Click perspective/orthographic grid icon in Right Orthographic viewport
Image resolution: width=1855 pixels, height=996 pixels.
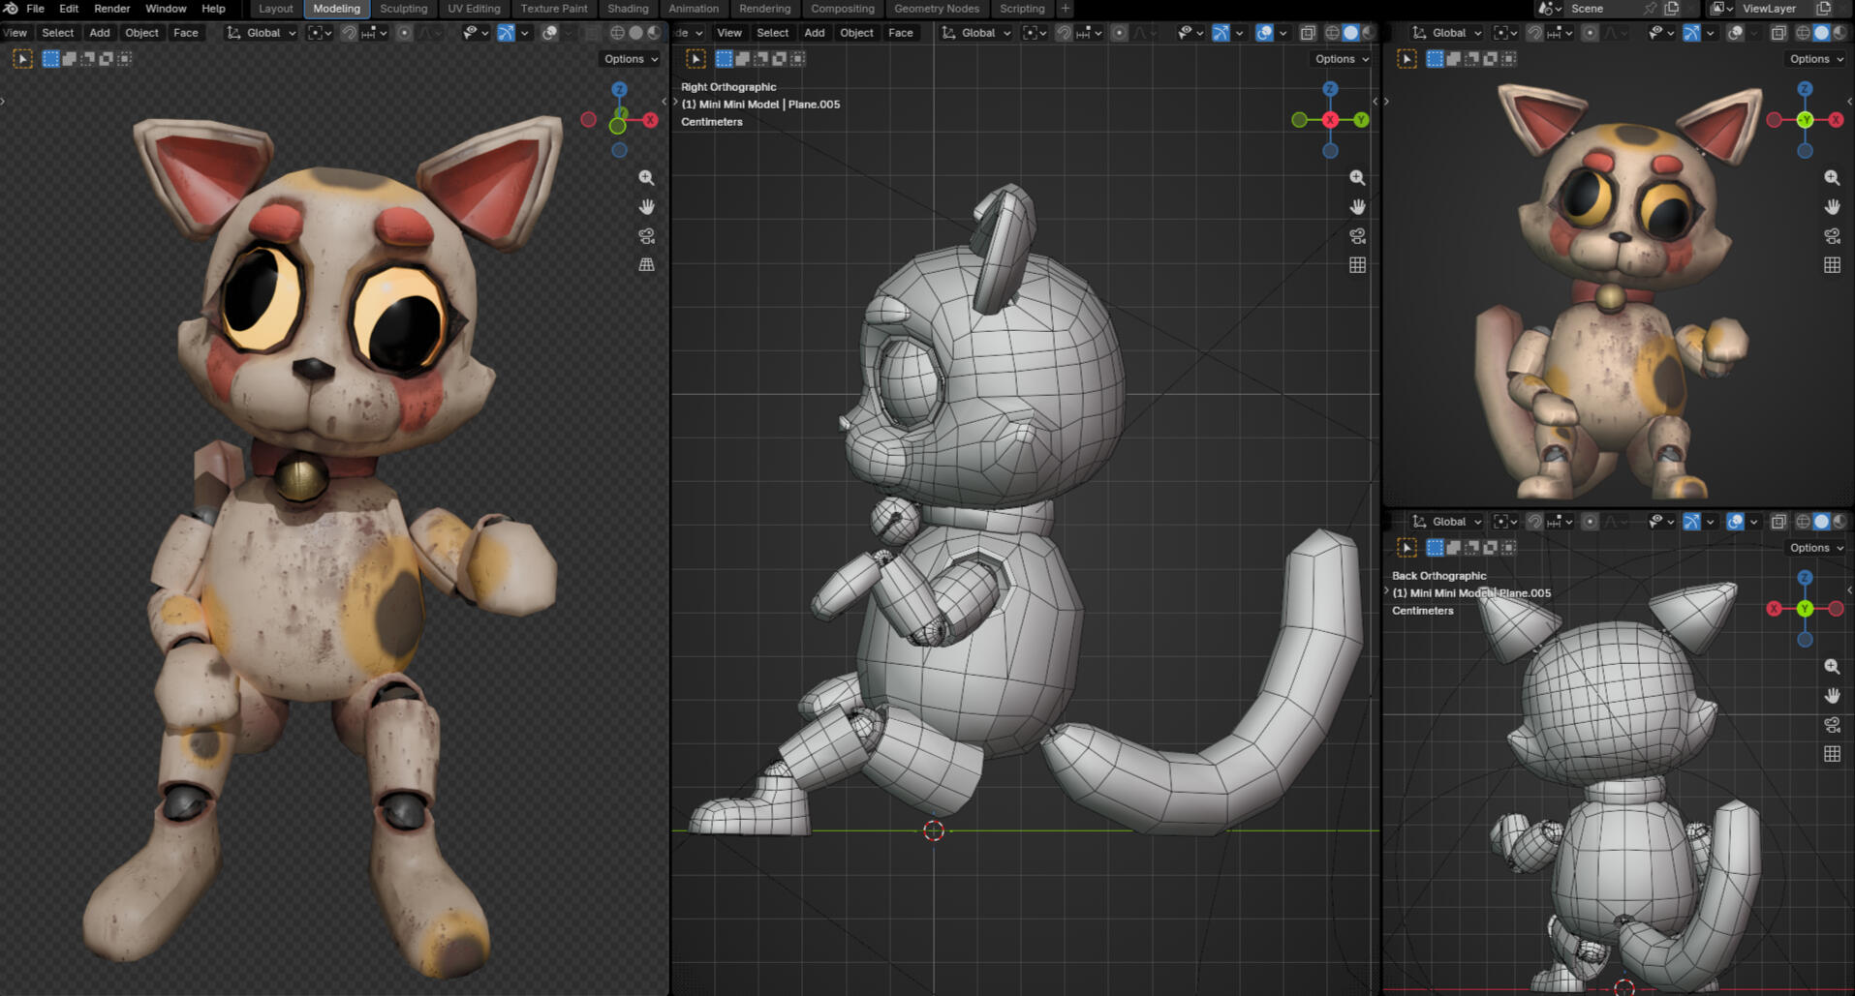pos(1358,265)
